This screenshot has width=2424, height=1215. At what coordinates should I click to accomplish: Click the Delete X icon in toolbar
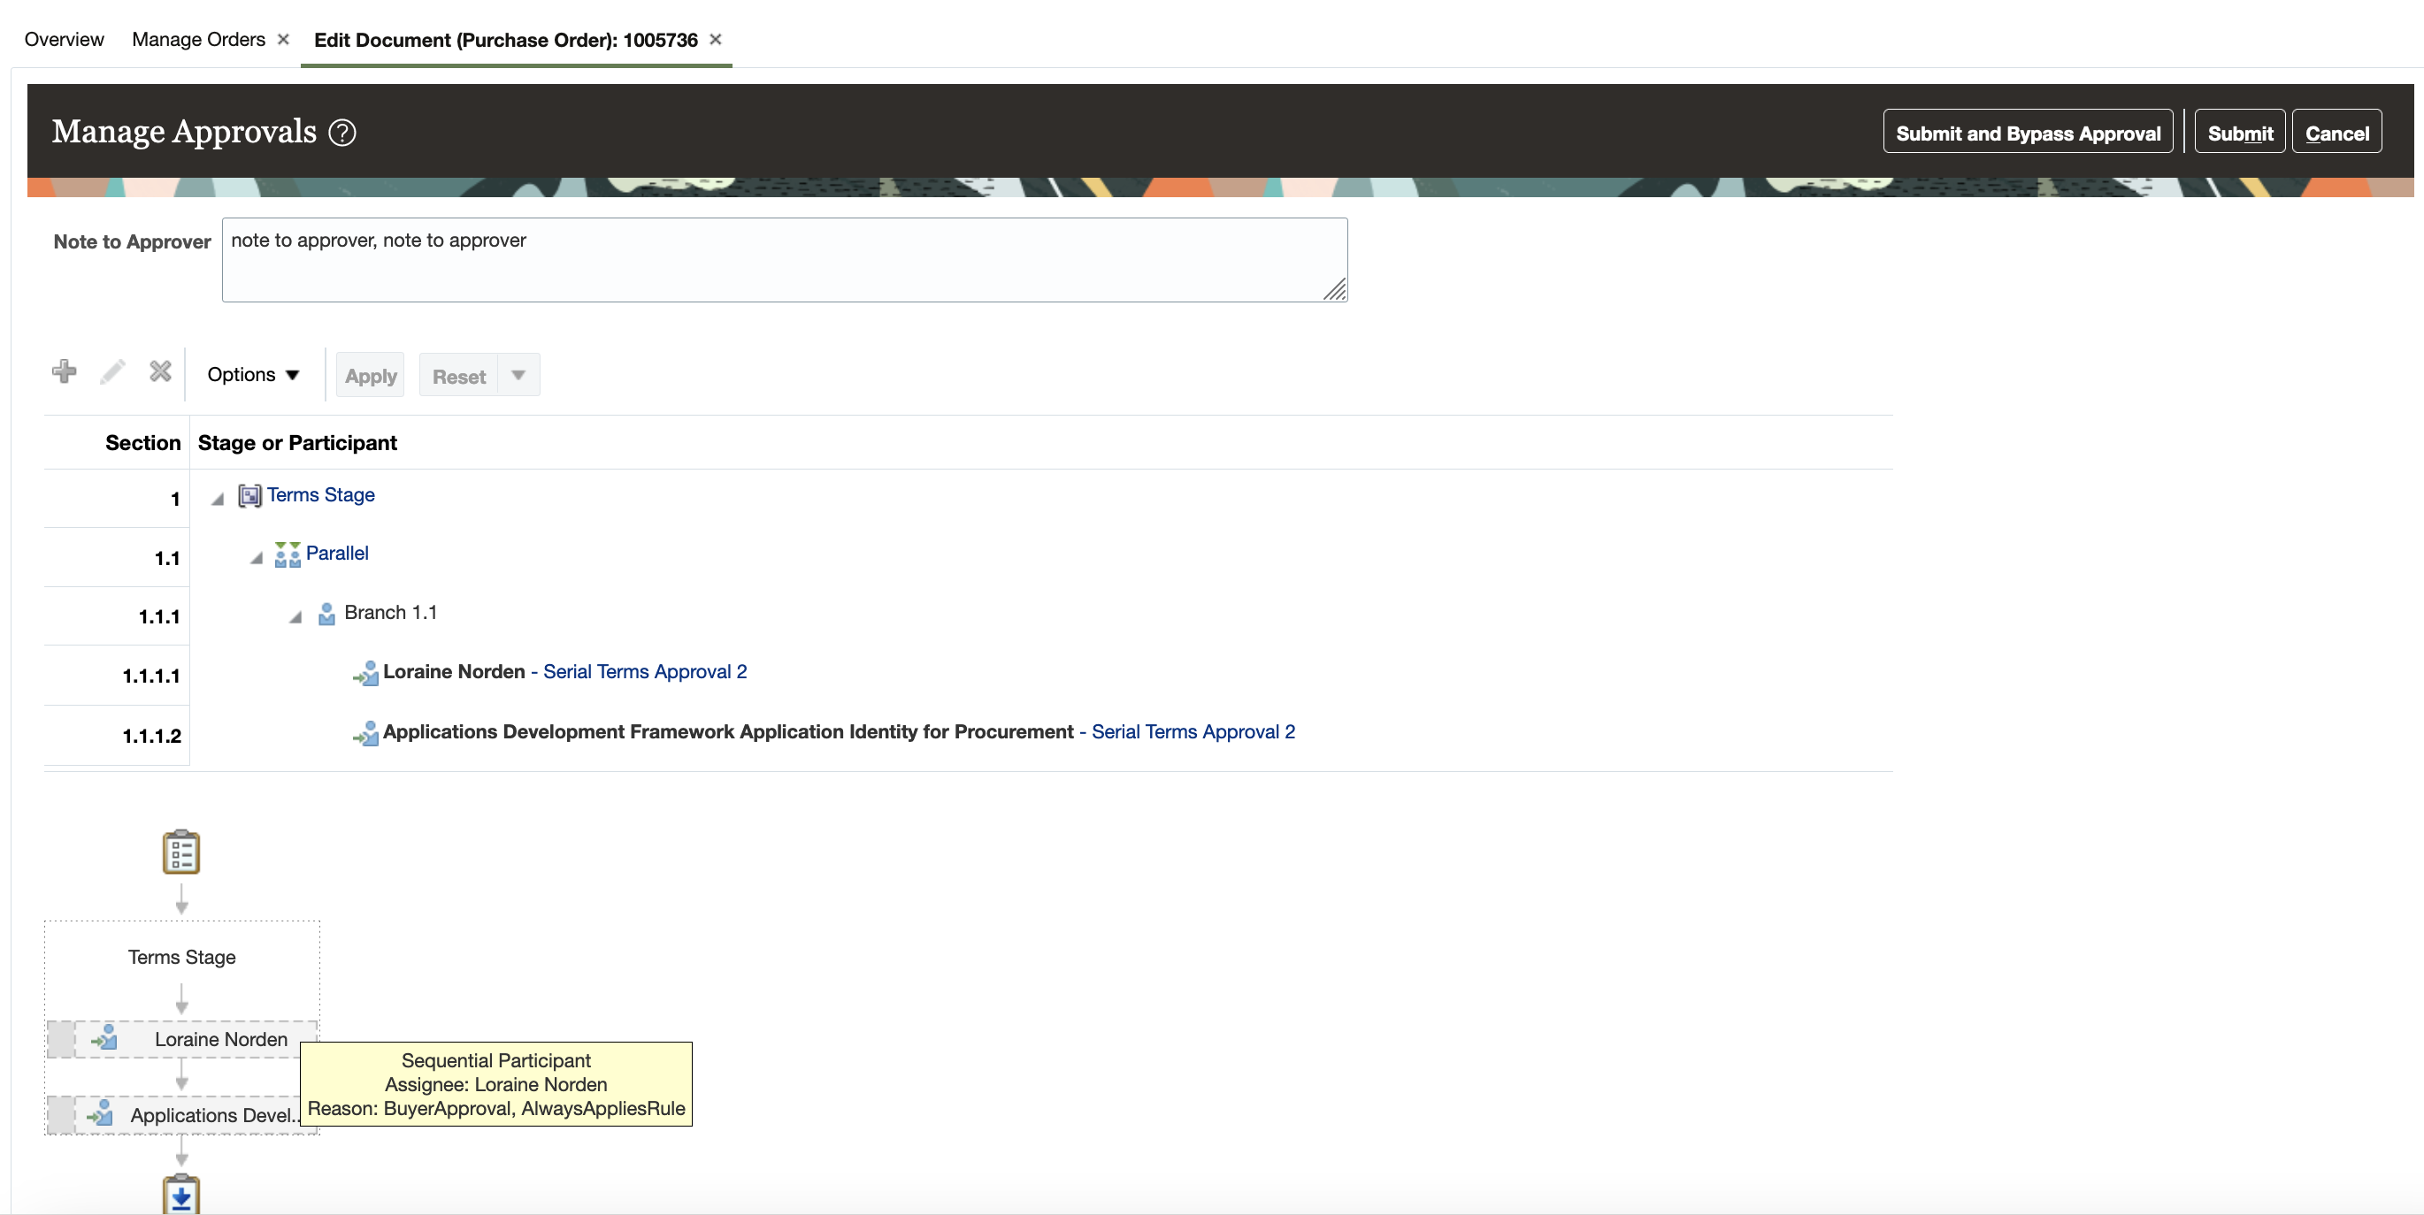[160, 371]
